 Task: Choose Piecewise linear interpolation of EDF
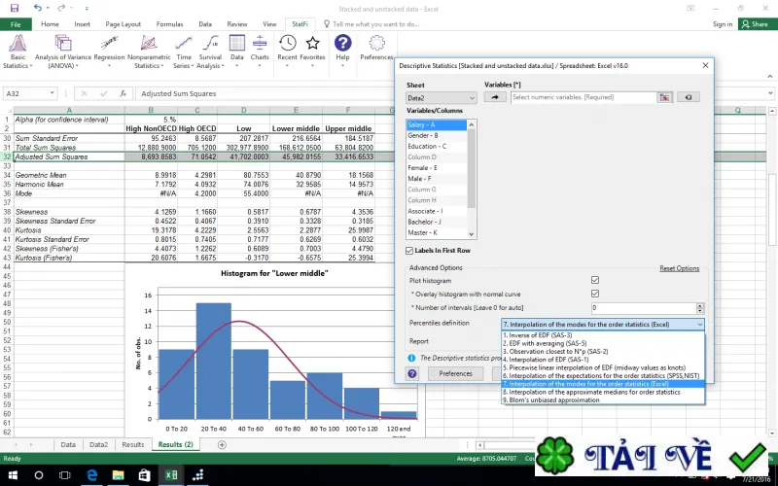603,367
